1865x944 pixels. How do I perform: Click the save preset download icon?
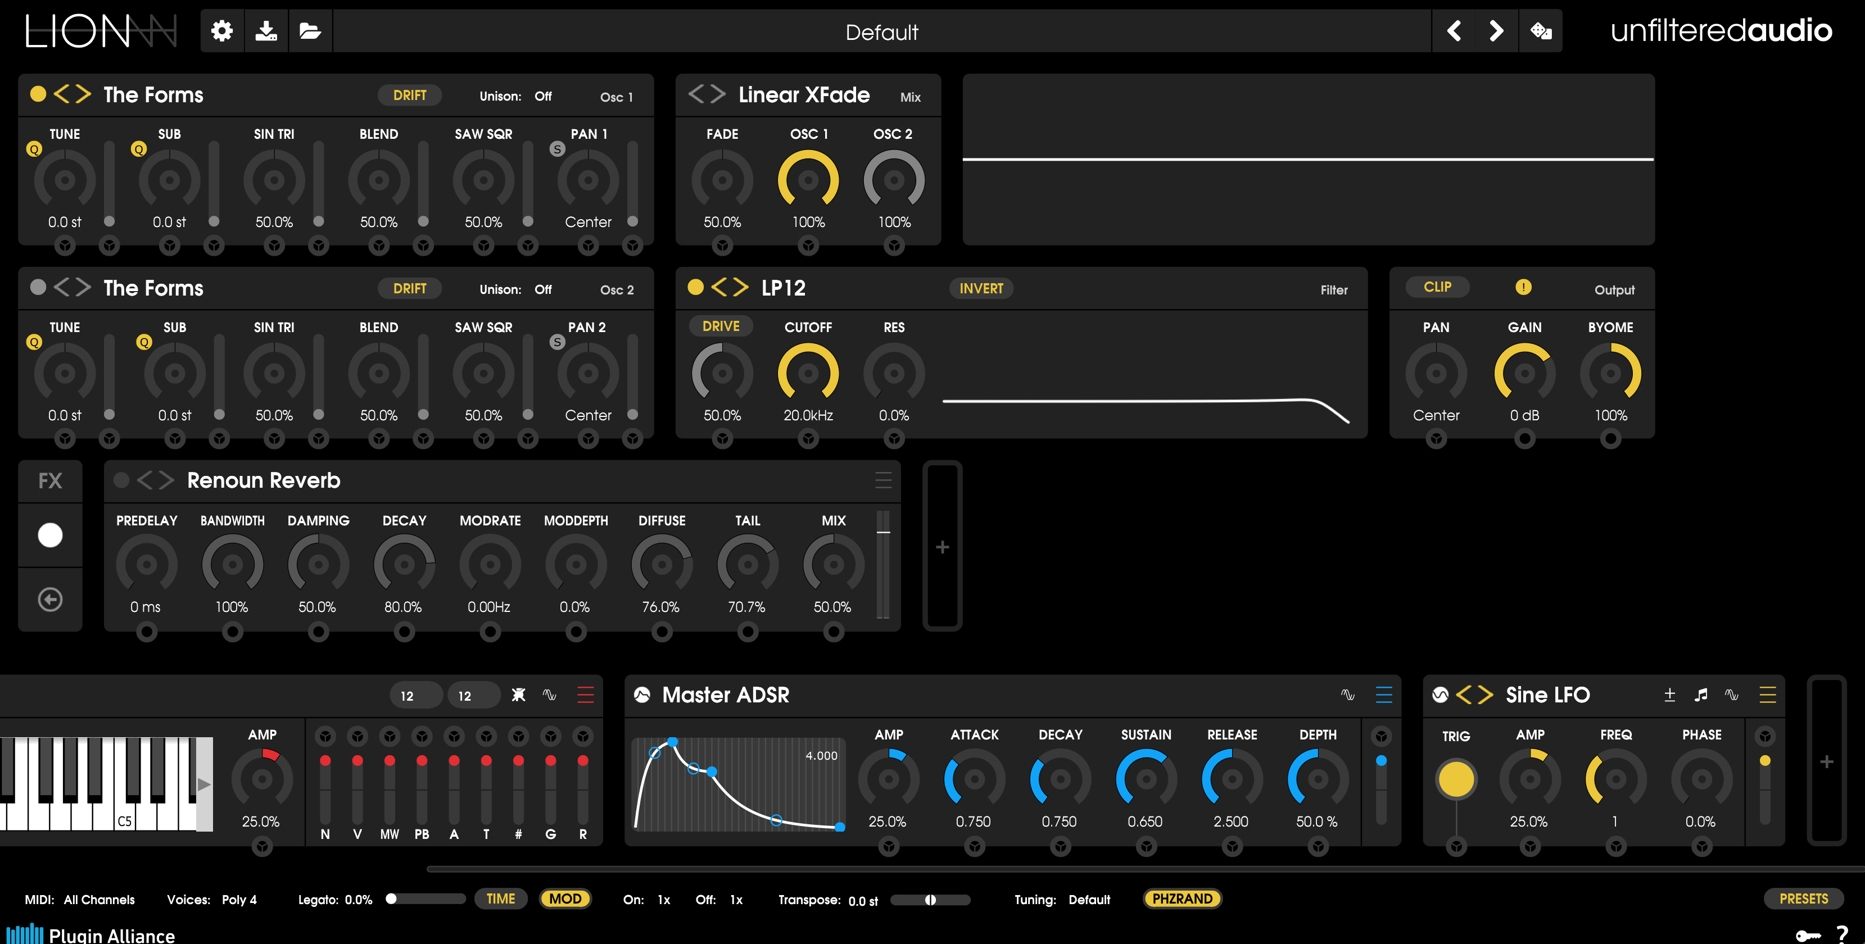tap(266, 31)
